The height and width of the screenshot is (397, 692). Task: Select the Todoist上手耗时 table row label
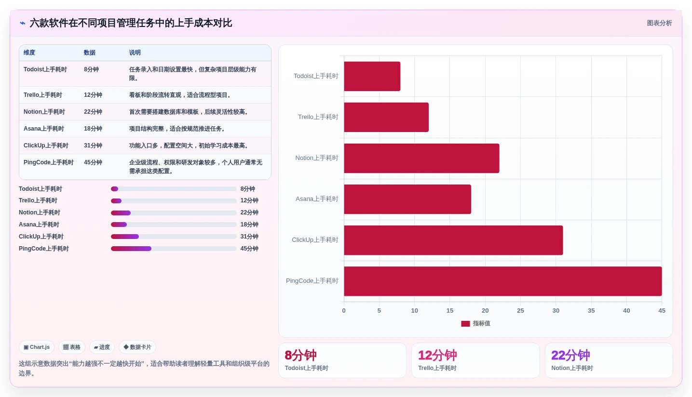pyautogui.click(x=45, y=69)
